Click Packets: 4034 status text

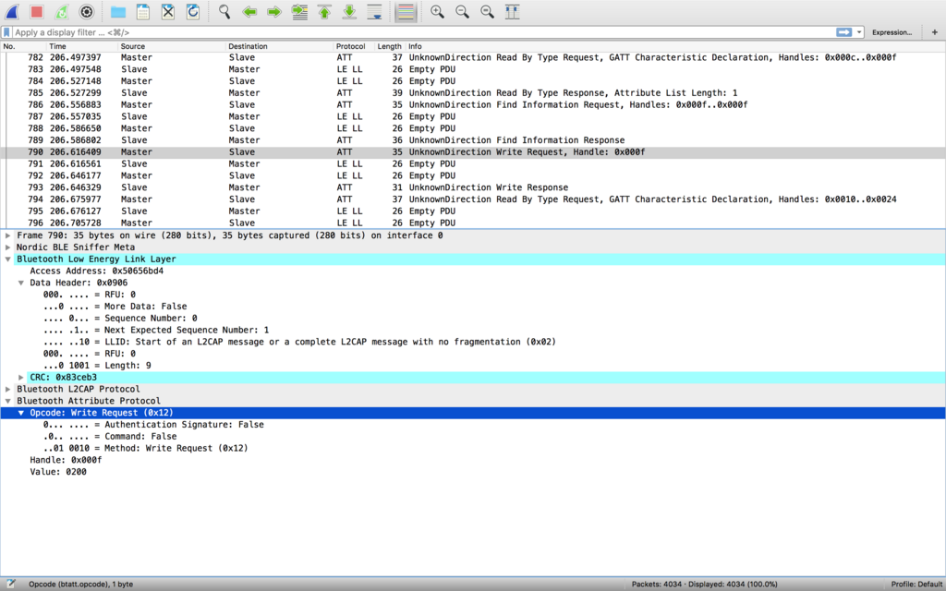tap(704, 584)
